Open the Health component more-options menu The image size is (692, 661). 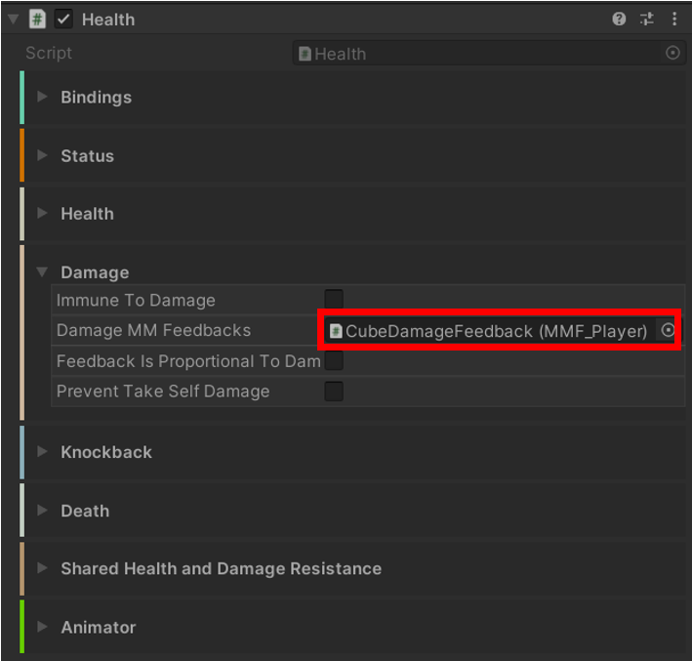673,19
